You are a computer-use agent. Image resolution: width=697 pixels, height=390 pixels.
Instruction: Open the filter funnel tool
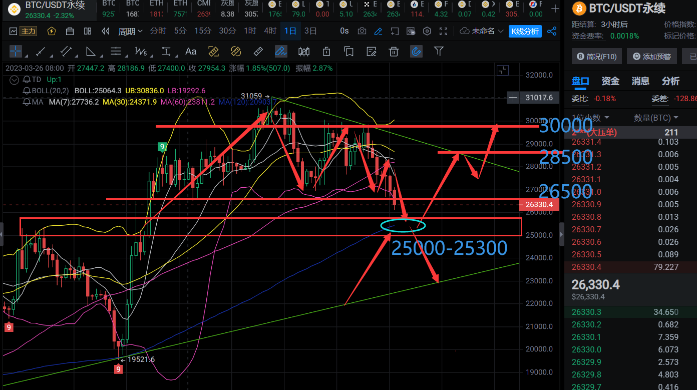pyautogui.click(x=439, y=51)
